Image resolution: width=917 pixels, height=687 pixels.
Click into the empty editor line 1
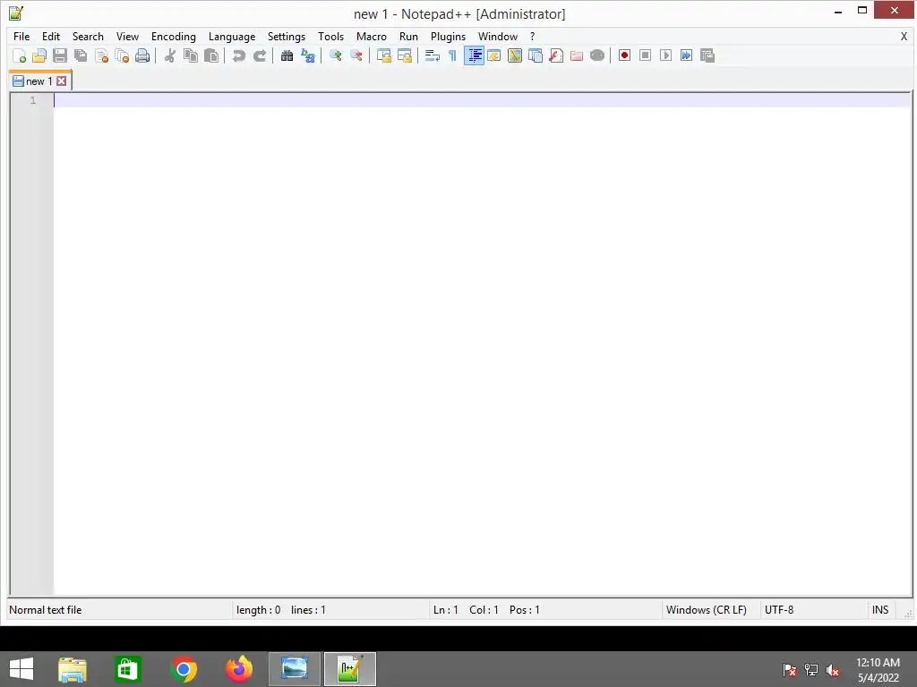pyautogui.click(x=482, y=100)
